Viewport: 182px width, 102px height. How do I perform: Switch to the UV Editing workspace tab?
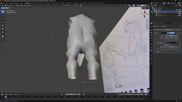(x=47, y=3)
